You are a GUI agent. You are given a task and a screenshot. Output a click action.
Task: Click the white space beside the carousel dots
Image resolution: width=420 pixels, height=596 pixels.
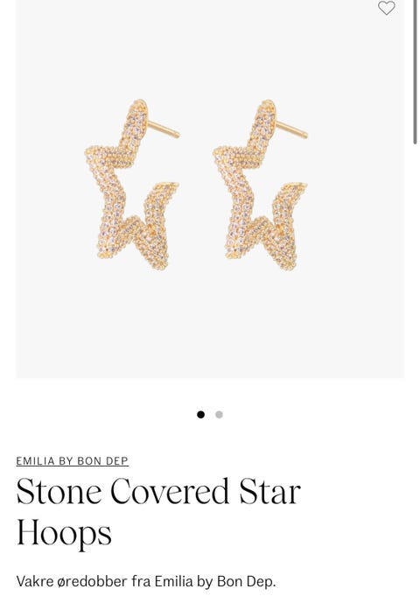(x=304, y=414)
